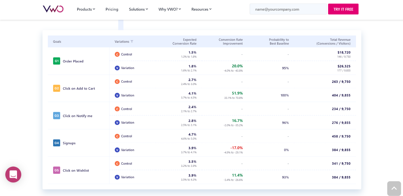403x196 pixels.
Task: Click the VWO logo
Action: [x=53, y=9]
